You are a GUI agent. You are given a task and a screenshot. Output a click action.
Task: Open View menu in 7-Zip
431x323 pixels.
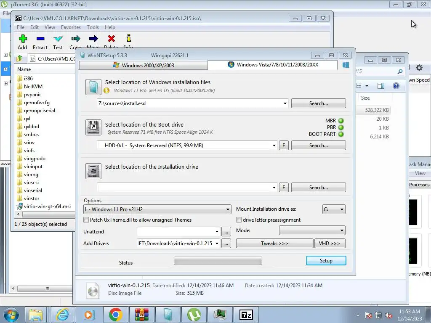(x=50, y=27)
